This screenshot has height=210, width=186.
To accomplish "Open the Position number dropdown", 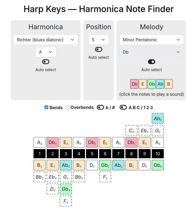I will [98, 40].
